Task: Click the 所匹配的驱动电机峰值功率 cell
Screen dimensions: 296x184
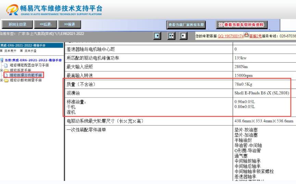Action: coord(149,58)
